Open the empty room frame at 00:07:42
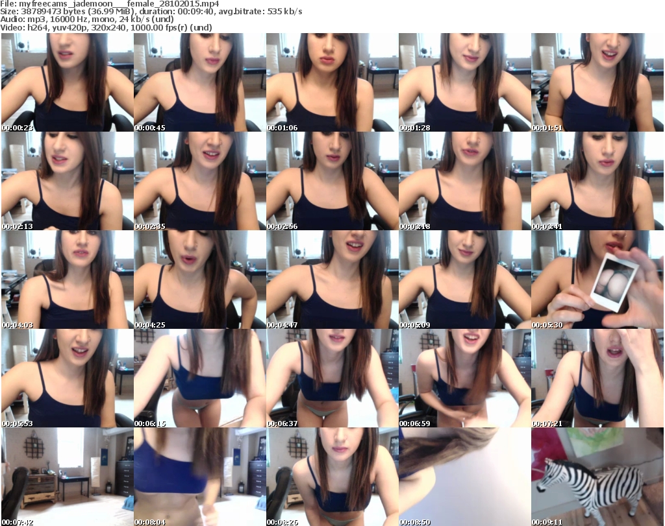The image size is (665, 526). (x=68, y=477)
